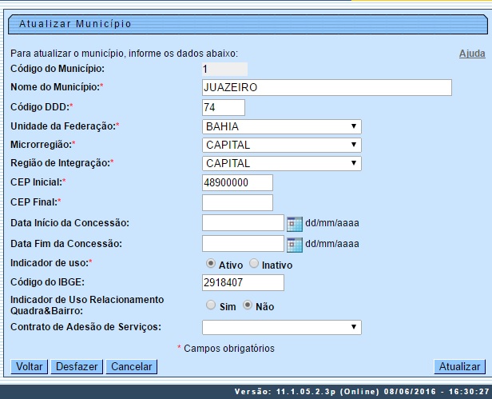Click the CEP Inicial input field
The height and width of the screenshot is (399, 492).
(x=237, y=183)
